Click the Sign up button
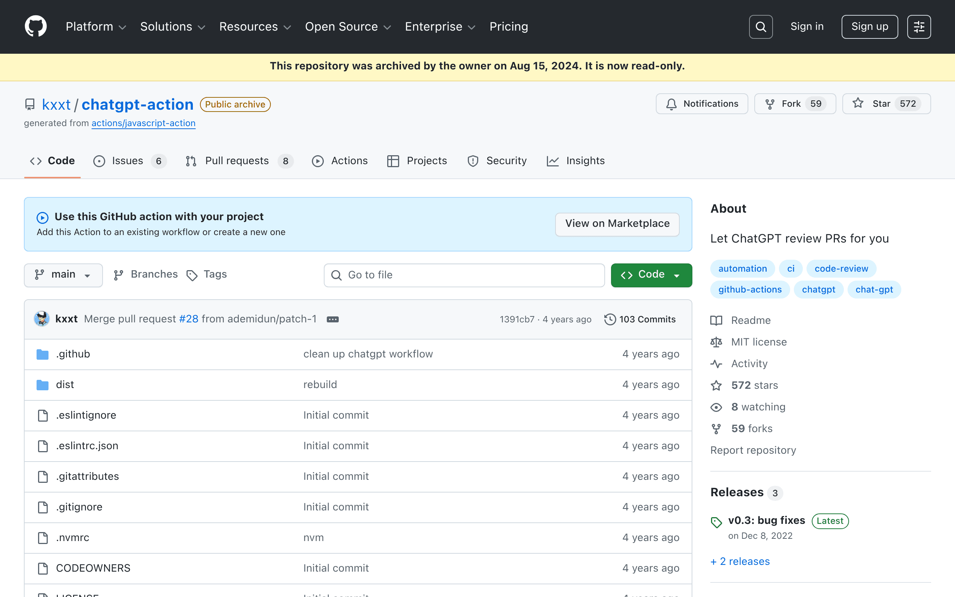Image resolution: width=955 pixels, height=597 pixels. pos(869,26)
